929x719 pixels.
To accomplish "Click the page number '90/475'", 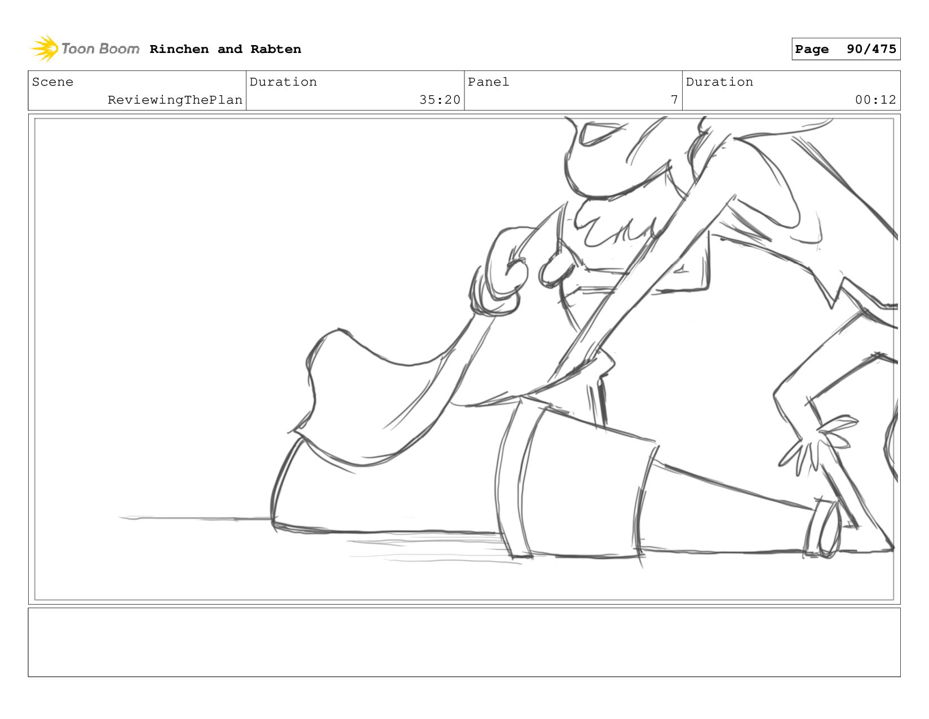I will tap(871, 49).
